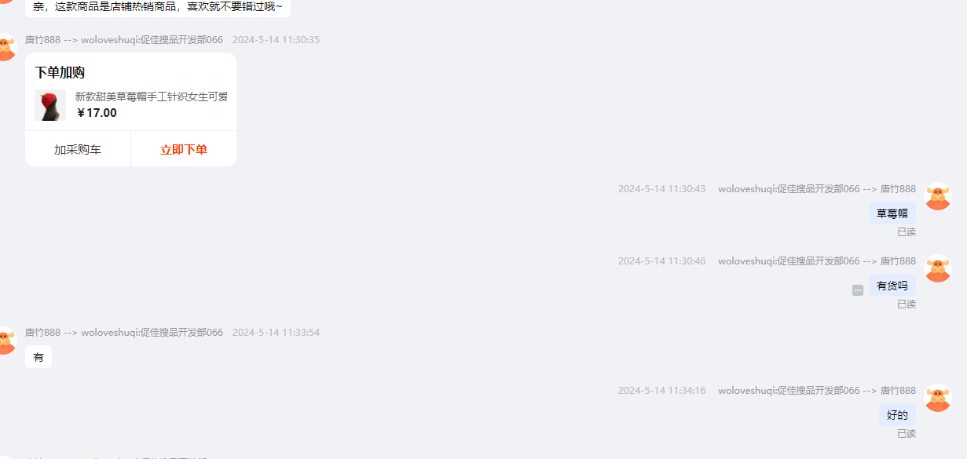Screen dimensions: 967x459
Task: Click the 好的 message bubble
Action: (897, 415)
